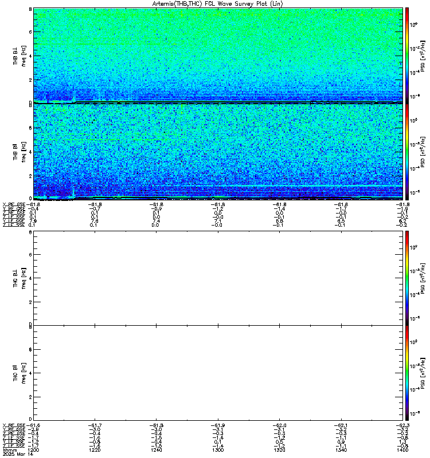Click the X_RE_GSE value '-62.0'
The width and height of the screenshot is (430, 458).
click(x=280, y=425)
